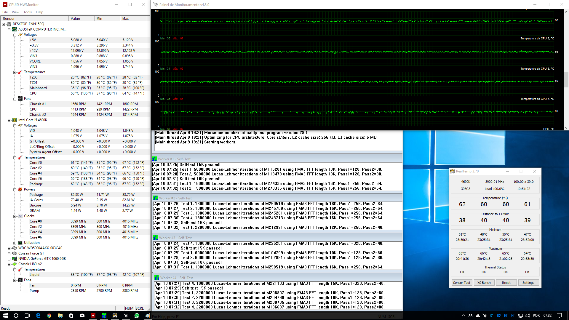Click the Reset button in RealTemp
Screen dimensions: 569x320
point(506,283)
